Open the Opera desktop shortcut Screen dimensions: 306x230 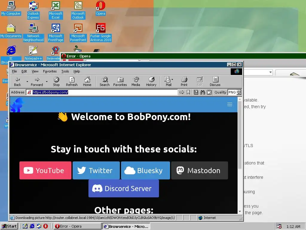100,8
